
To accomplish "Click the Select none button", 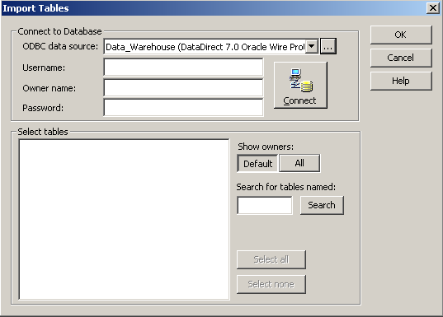I will tap(271, 284).
